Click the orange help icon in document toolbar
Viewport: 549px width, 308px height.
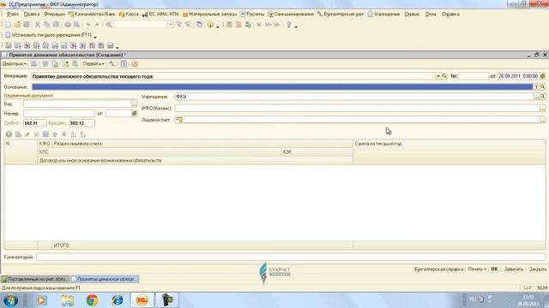coord(135,64)
